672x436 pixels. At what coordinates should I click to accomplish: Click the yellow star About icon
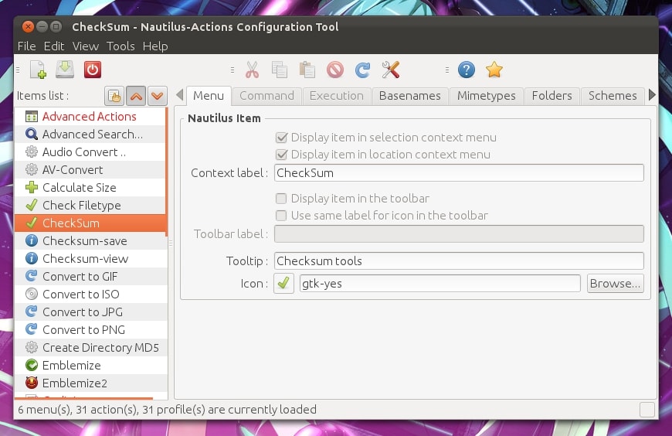click(x=494, y=70)
